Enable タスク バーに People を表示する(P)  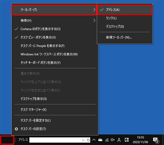55,46
